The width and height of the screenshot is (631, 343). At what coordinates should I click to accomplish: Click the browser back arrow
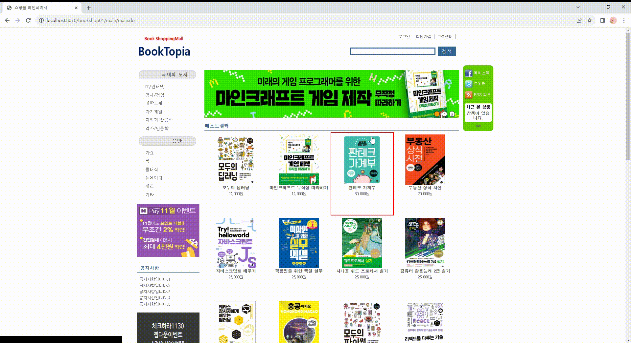[x=7, y=20]
